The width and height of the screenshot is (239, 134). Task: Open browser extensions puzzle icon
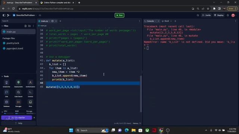pos(214,9)
